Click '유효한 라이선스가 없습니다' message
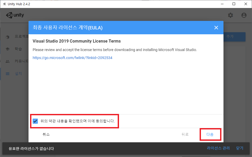 pyautogui.click(x=31, y=148)
